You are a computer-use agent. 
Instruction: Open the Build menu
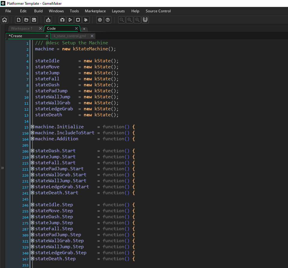point(38,11)
